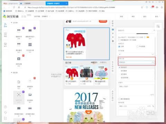The image size is (166, 124).
Task: Select the checked automatic recommendation radio
Action: [119, 46]
